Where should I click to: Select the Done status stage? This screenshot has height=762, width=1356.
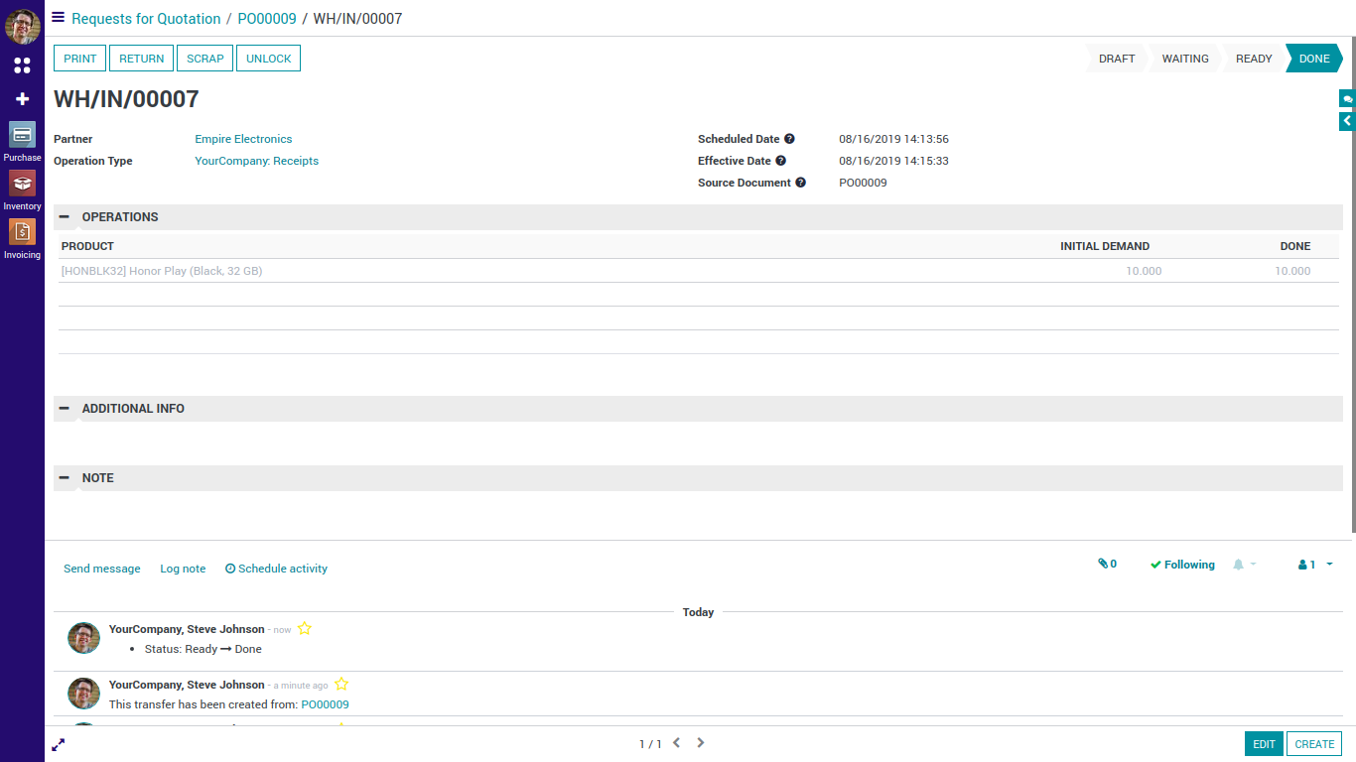pyautogui.click(x=1313, y=59)
